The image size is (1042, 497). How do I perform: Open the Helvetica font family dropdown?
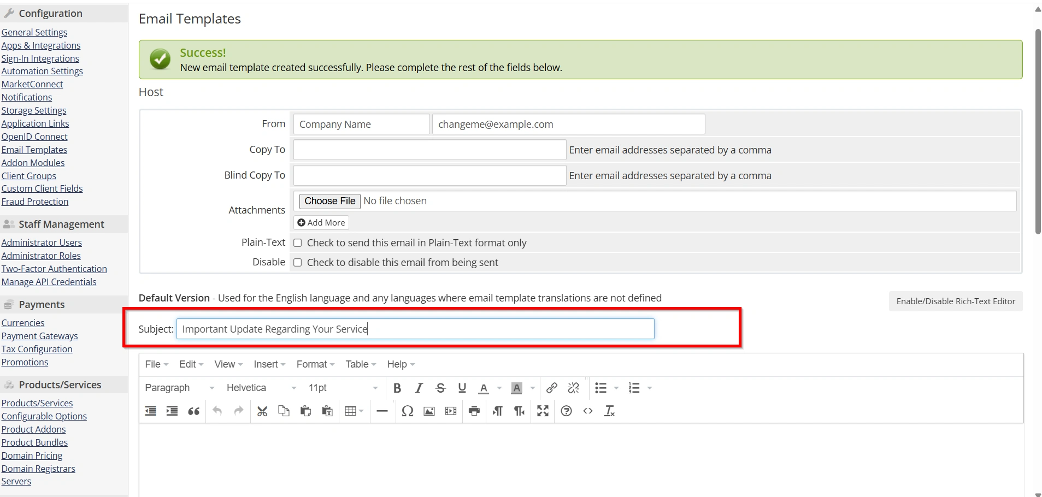[x=261, y=388]
